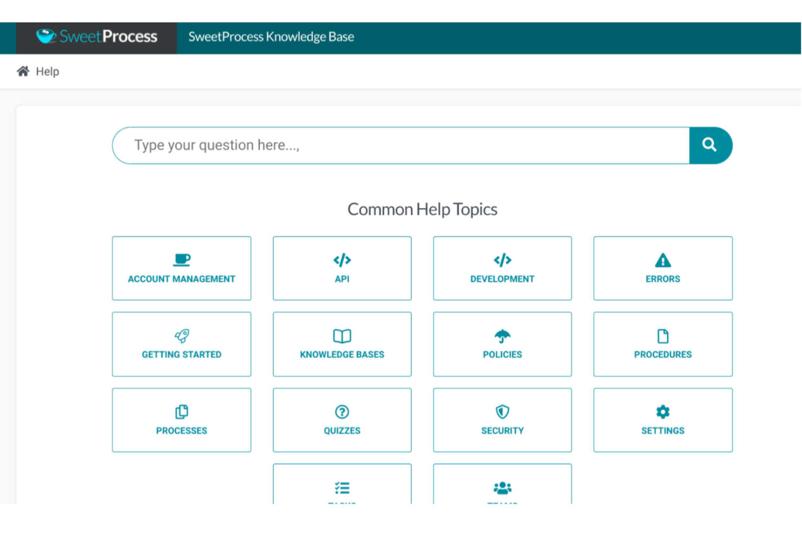Click the Development code brackets icon
Viewport: 802px width, 535px height.
[502, 260]
